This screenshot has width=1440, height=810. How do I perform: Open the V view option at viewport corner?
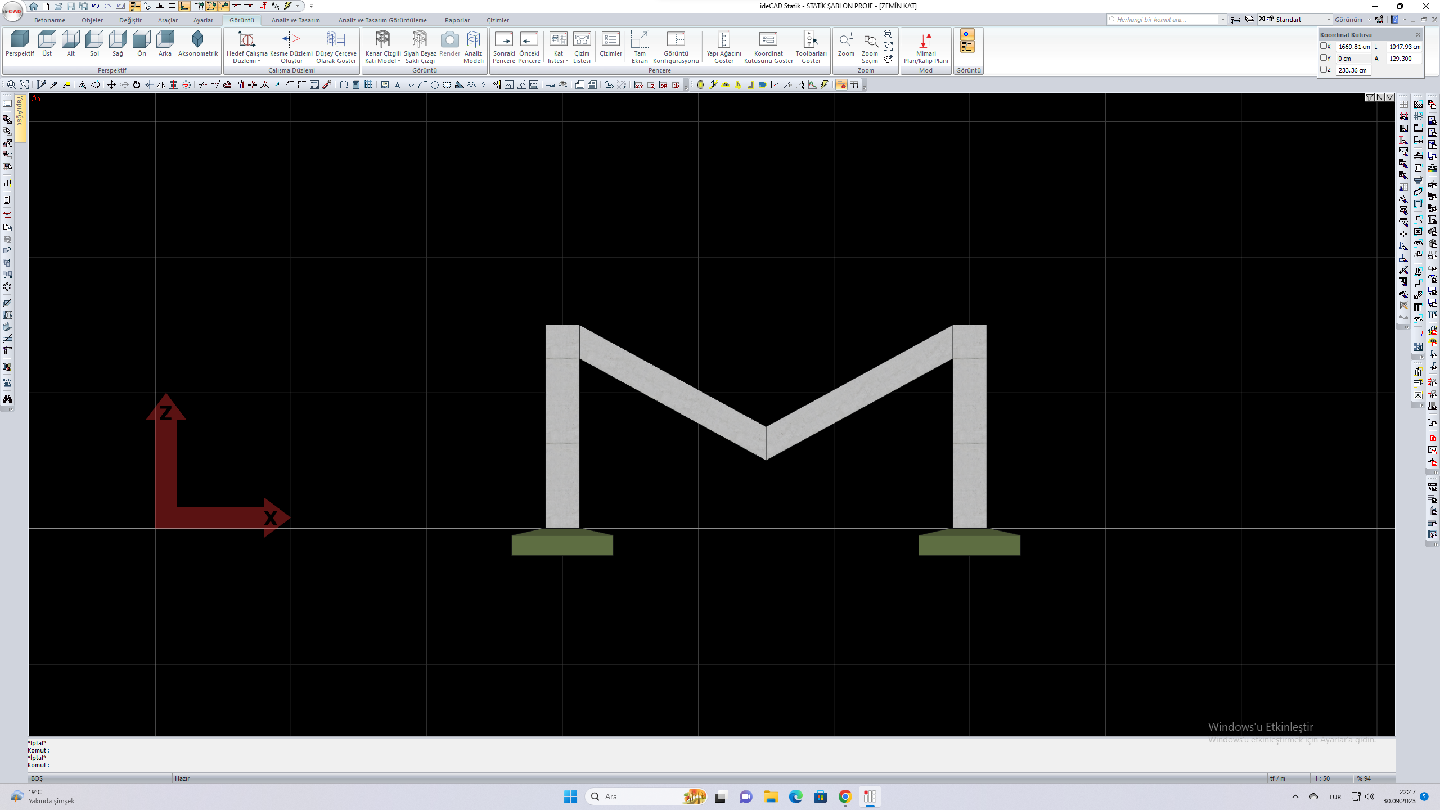[x=1389, y=97]
